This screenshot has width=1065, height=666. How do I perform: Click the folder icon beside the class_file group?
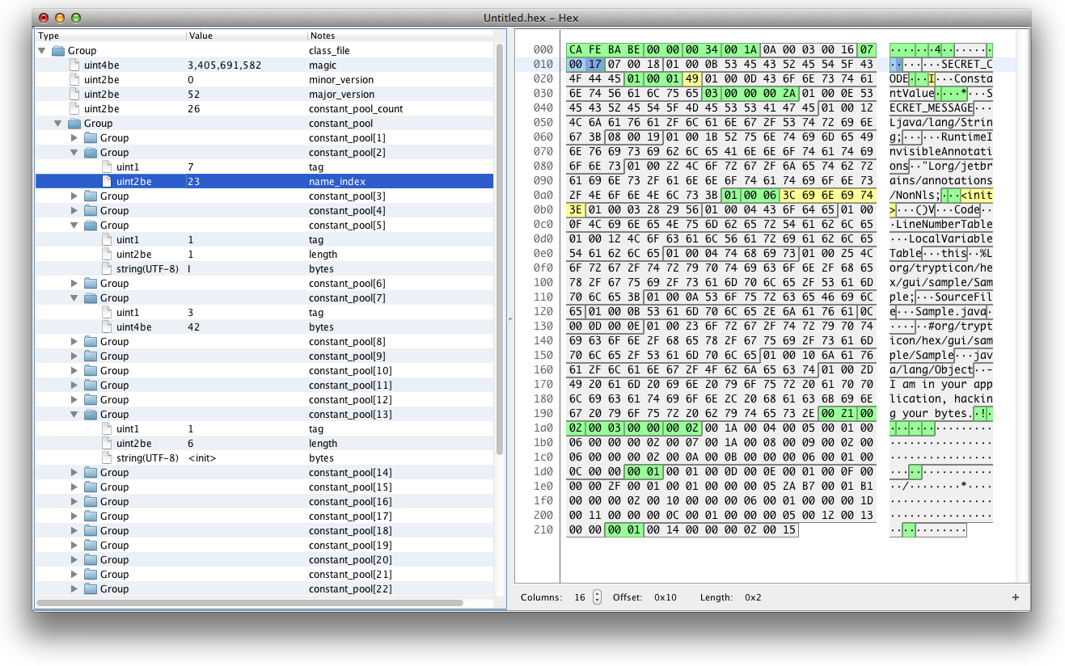point(58,50)
